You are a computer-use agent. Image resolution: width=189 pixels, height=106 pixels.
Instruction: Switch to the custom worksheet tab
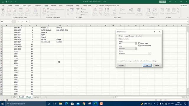pos(37,97)
